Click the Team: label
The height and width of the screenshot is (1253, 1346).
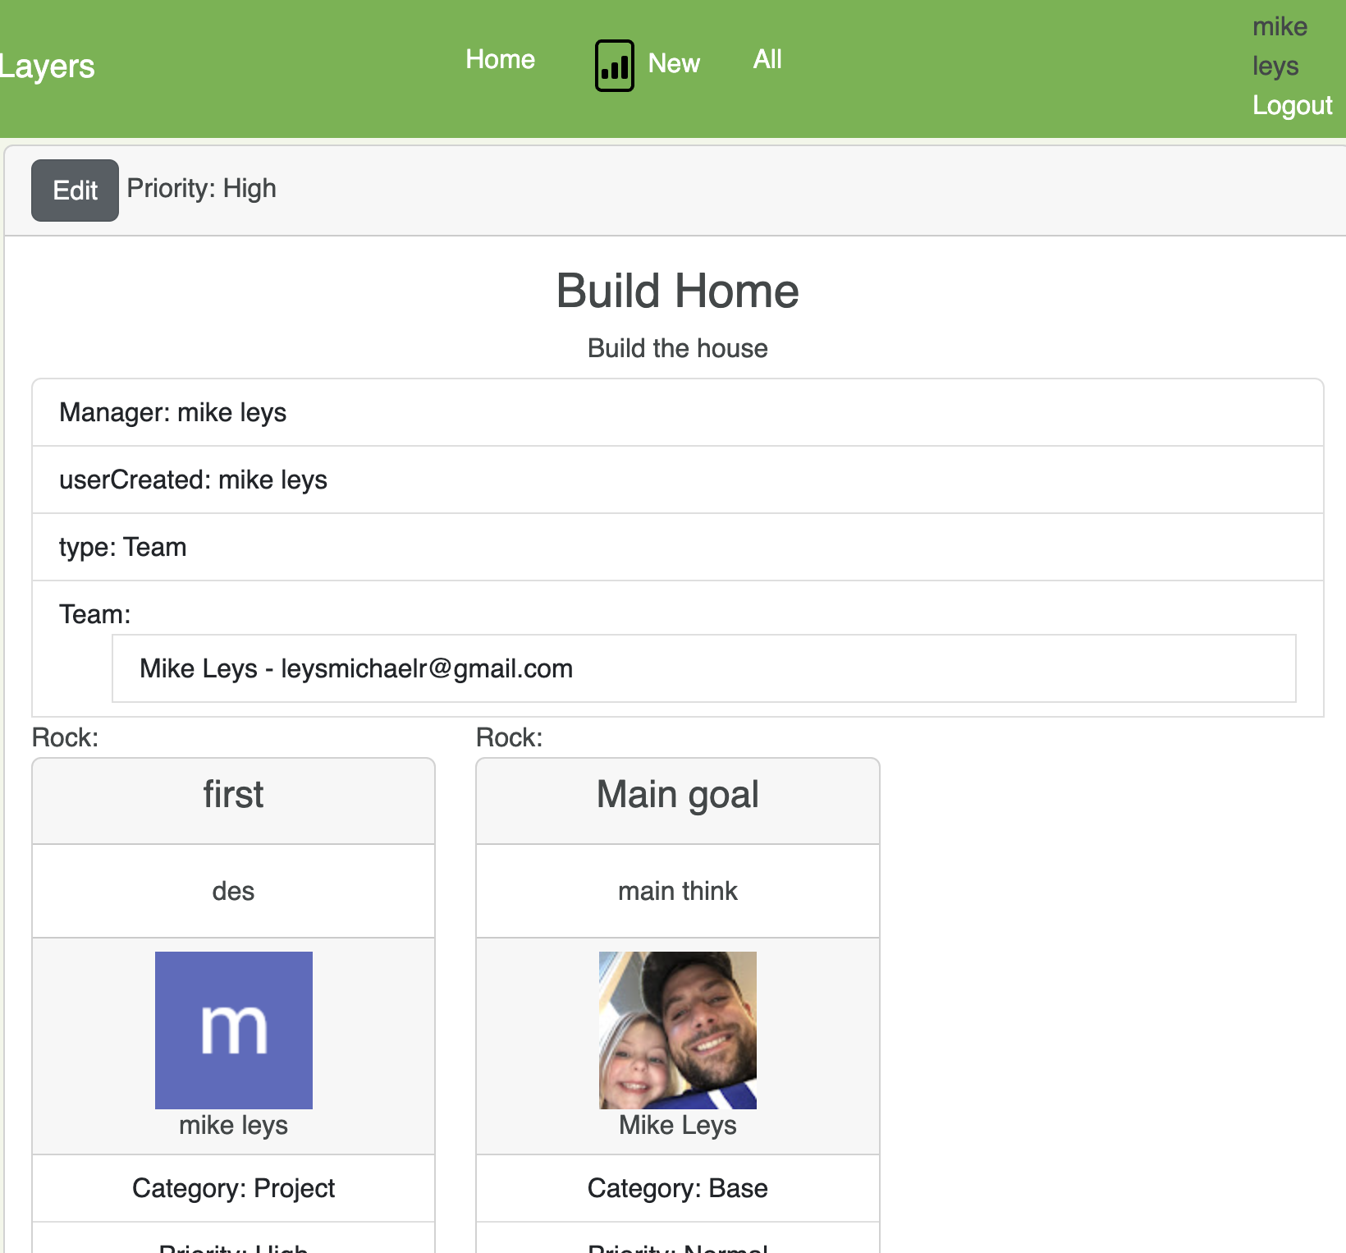pos(95,614)
